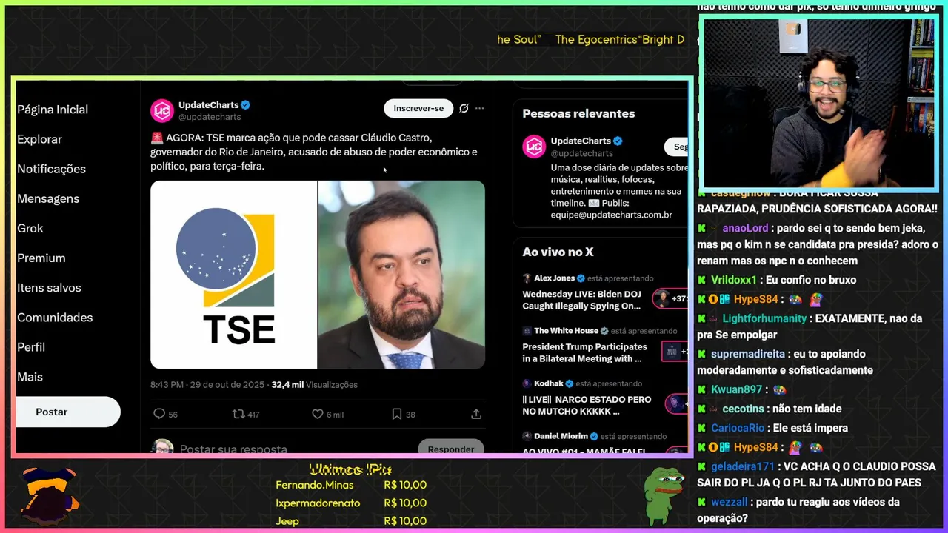Click UpdateCharts name in Pessoas relevantes
The height and width of the screenshot is (533, 948).
click(581, 141)
